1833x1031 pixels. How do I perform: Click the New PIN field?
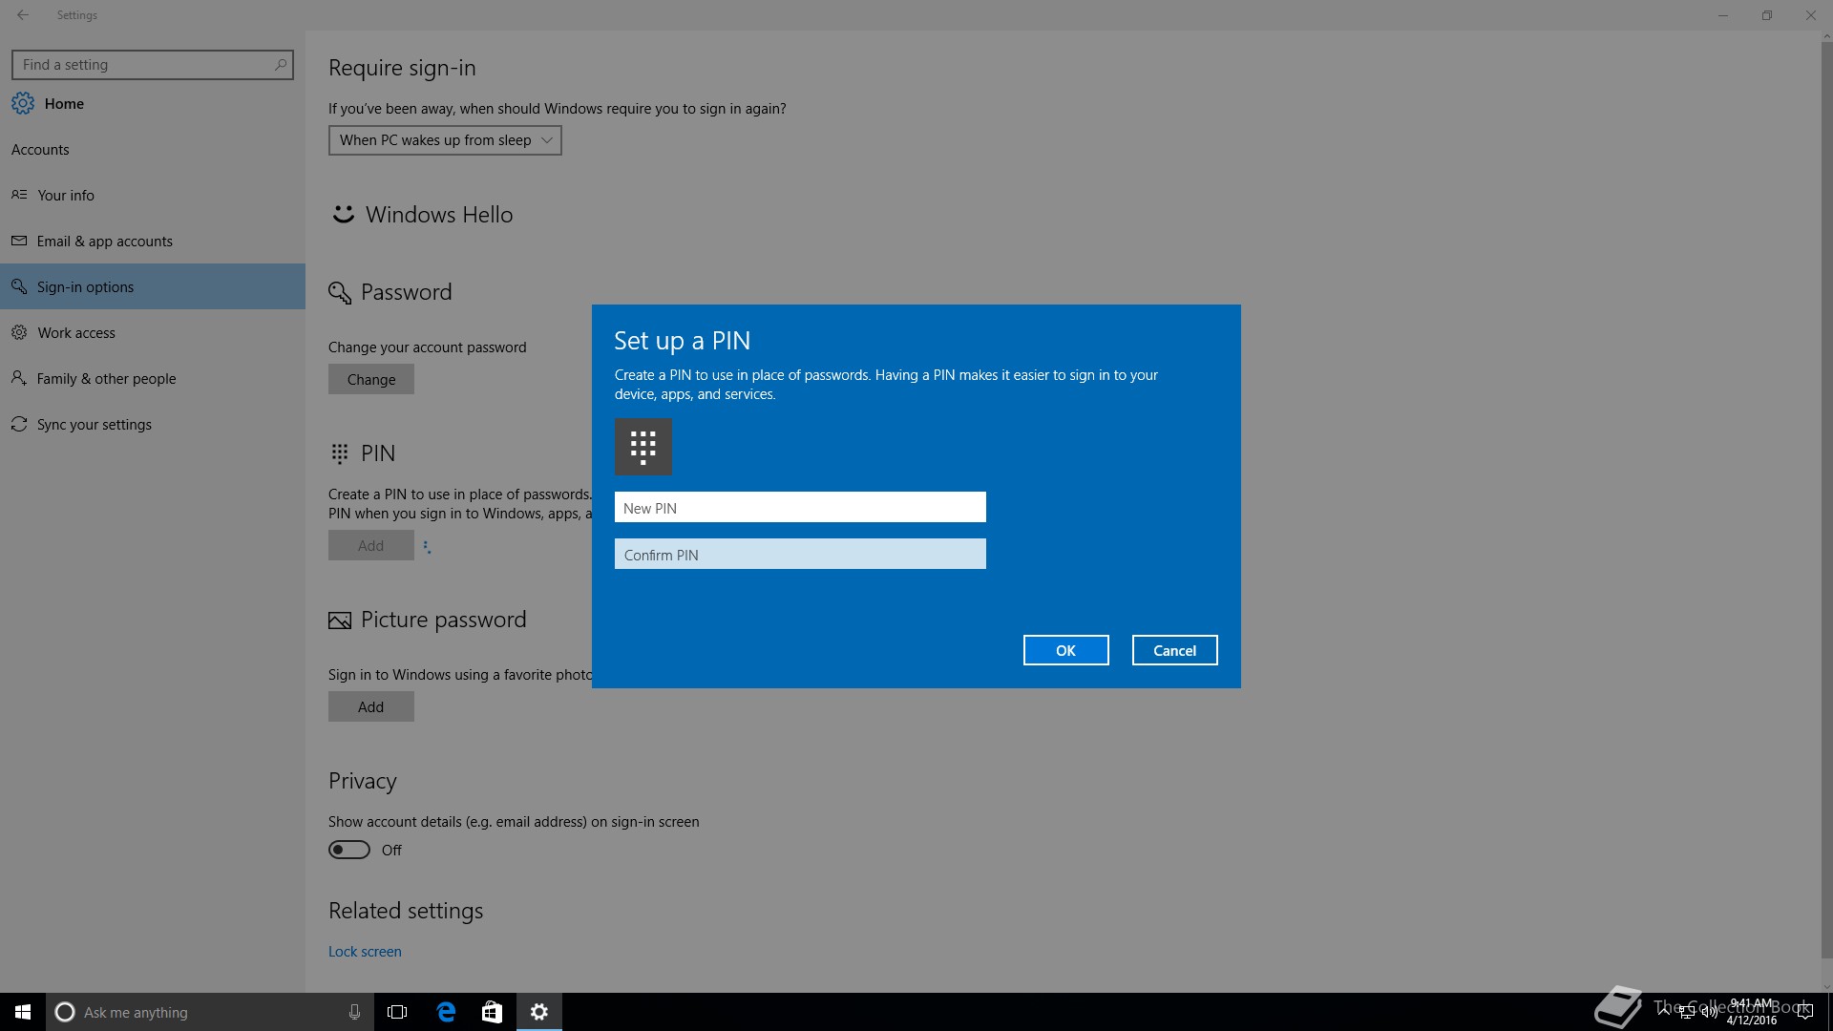800,507
